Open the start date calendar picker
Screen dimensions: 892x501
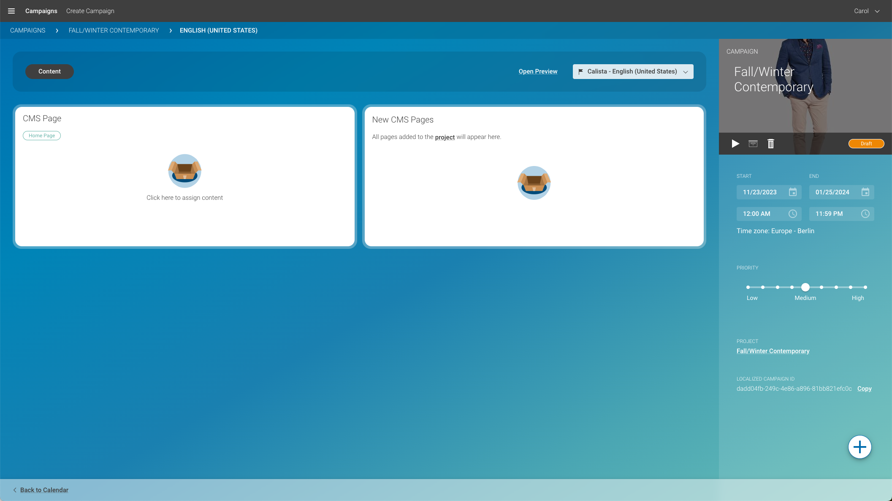792,192
